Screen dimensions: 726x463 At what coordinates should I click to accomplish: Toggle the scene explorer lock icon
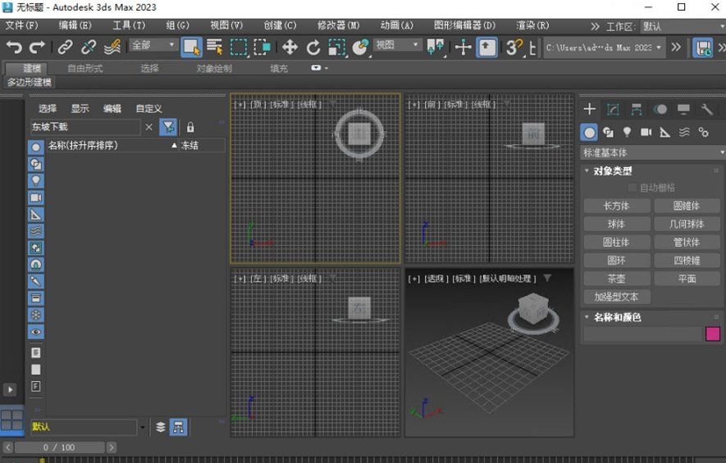(190, 127)
